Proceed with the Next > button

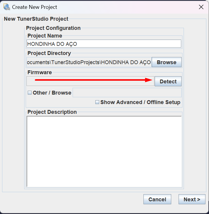pos(192,199)
